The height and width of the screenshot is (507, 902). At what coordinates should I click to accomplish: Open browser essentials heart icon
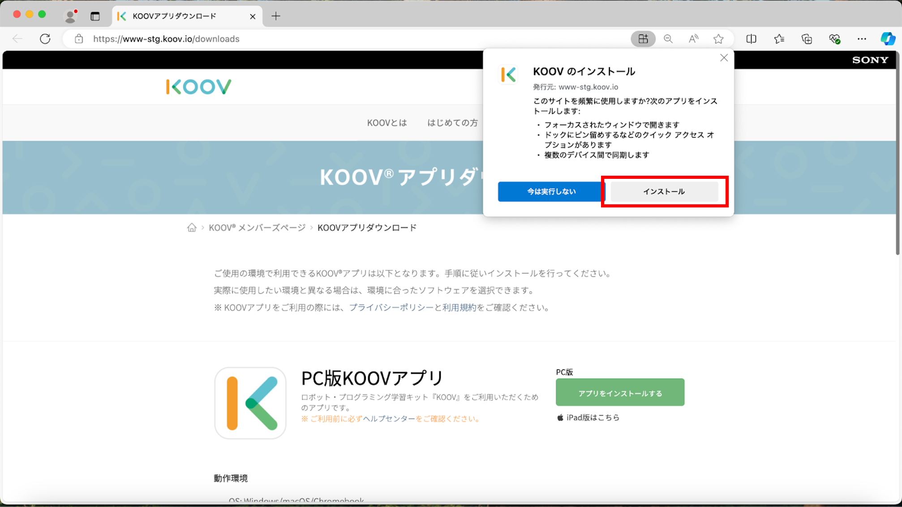click(x=834, y=39)
